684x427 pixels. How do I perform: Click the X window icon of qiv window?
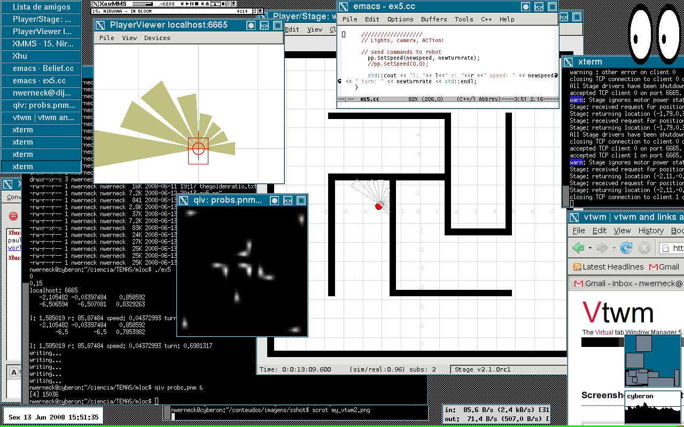184,200
